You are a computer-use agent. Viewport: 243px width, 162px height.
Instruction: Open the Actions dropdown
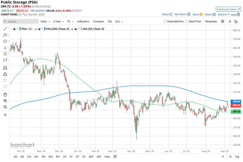pos(223,14)
